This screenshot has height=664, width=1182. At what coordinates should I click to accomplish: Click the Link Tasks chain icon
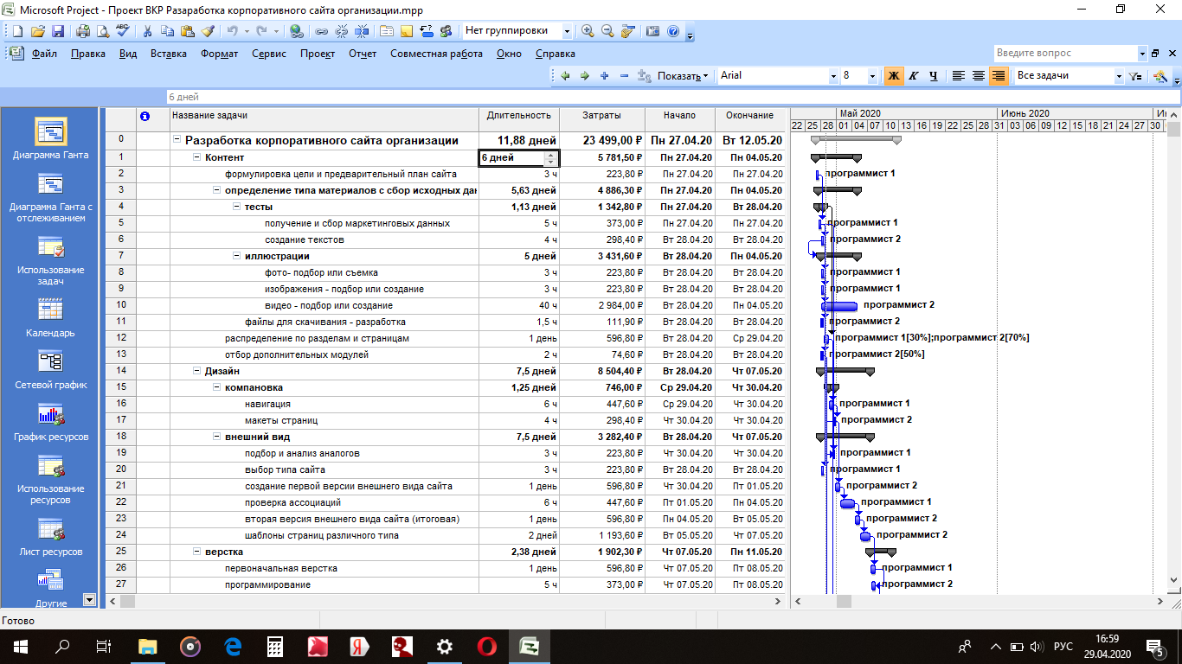coord(321,31)
